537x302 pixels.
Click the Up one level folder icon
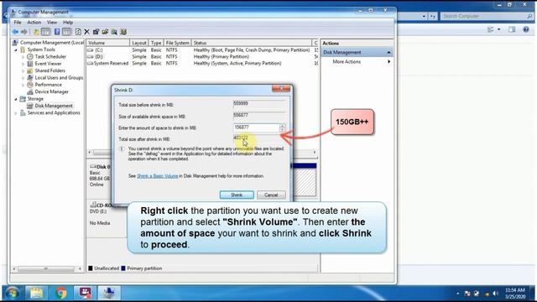(x=36, y=32)
